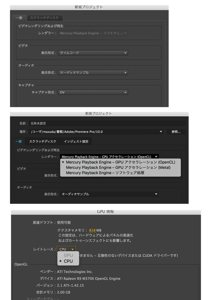Click version text 2.1 ATI-1.42.15

(70, 286)
